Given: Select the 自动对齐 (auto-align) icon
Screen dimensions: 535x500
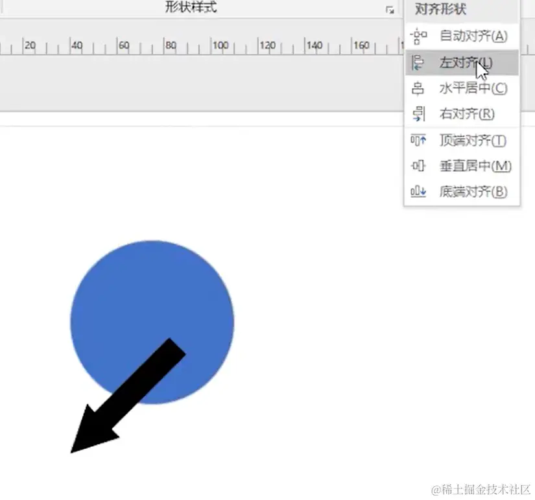Looking at the screenshot, I should [x=418, y=36].
